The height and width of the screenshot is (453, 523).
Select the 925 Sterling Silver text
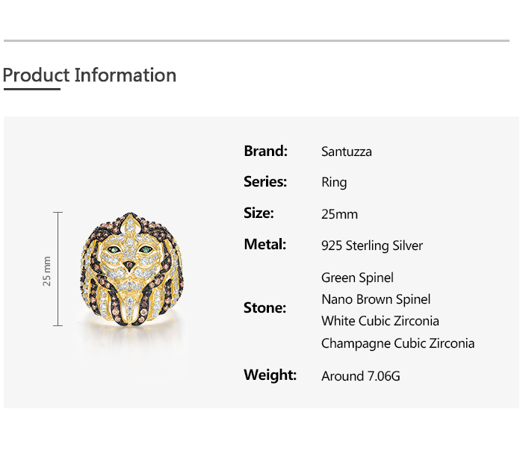click(371, 246)
